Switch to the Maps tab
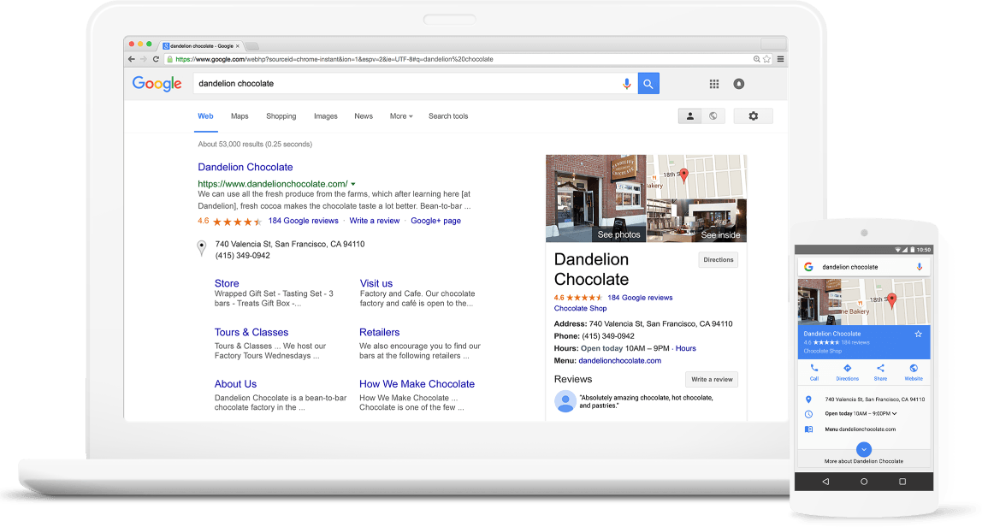This screenshot has height=527, width=982. pos(240,116)
